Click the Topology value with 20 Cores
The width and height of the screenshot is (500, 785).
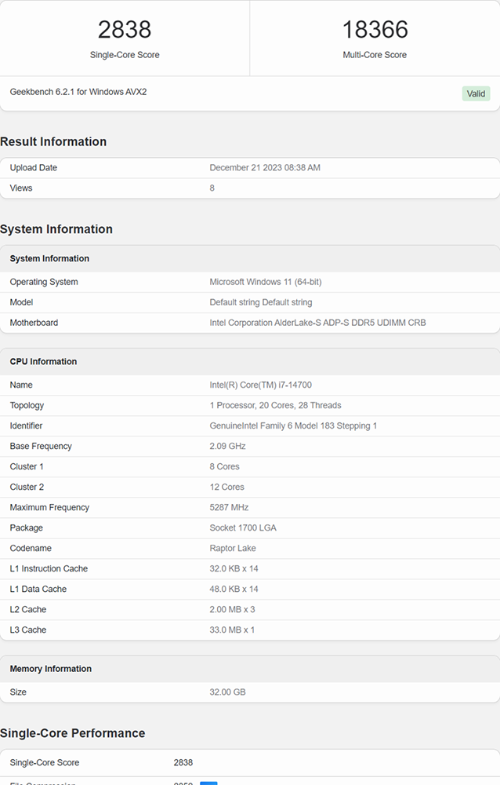tap(276, 406)
